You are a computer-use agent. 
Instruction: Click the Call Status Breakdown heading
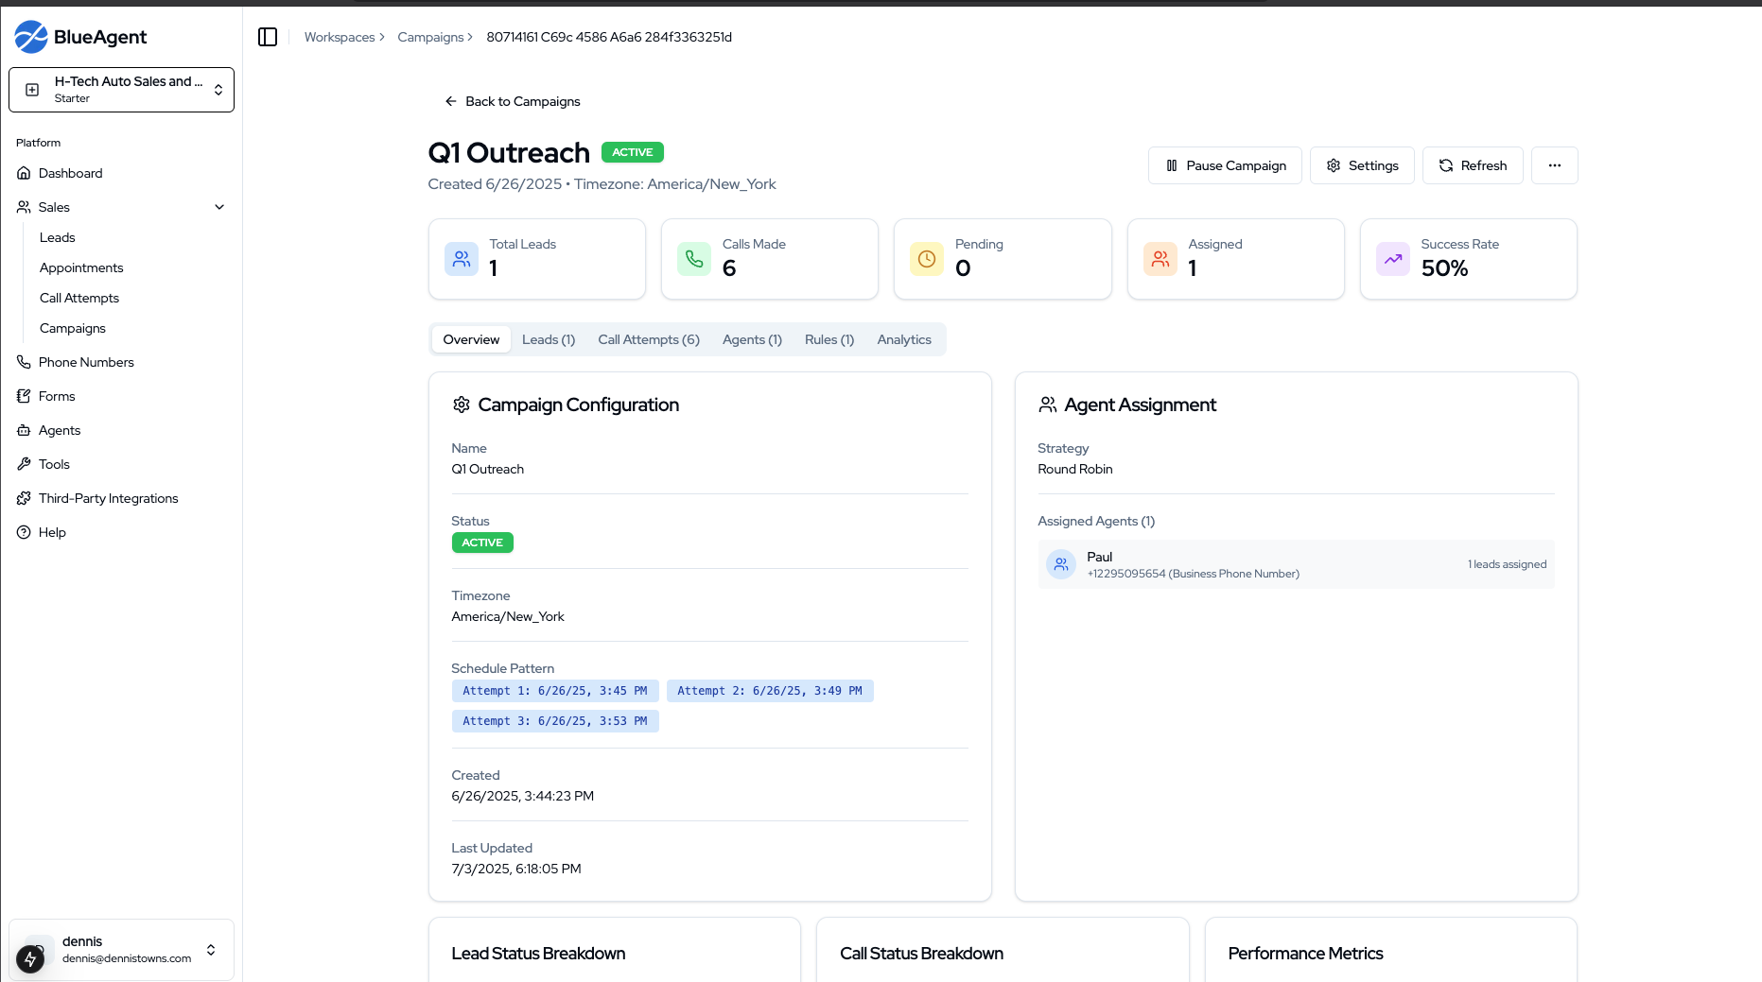921,954
